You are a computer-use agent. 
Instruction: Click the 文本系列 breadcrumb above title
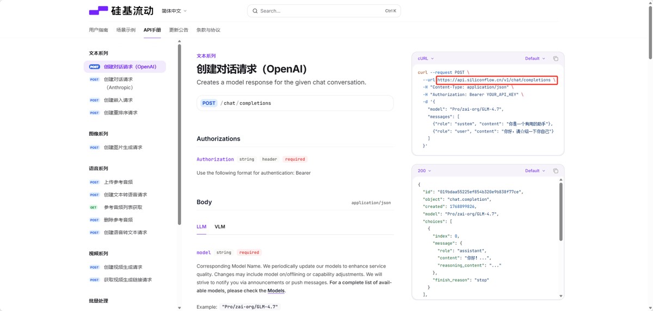206,56
